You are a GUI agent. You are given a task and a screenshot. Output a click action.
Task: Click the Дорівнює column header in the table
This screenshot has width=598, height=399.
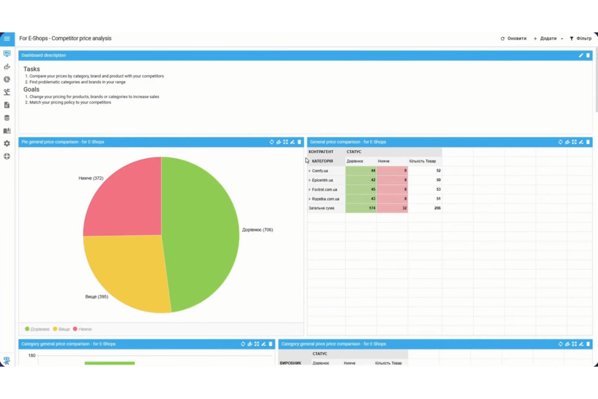[355, 161]
